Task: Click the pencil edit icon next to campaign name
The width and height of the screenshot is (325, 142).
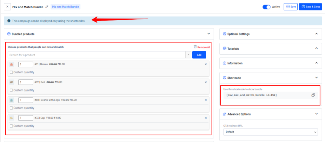Action: pos(47,7)
